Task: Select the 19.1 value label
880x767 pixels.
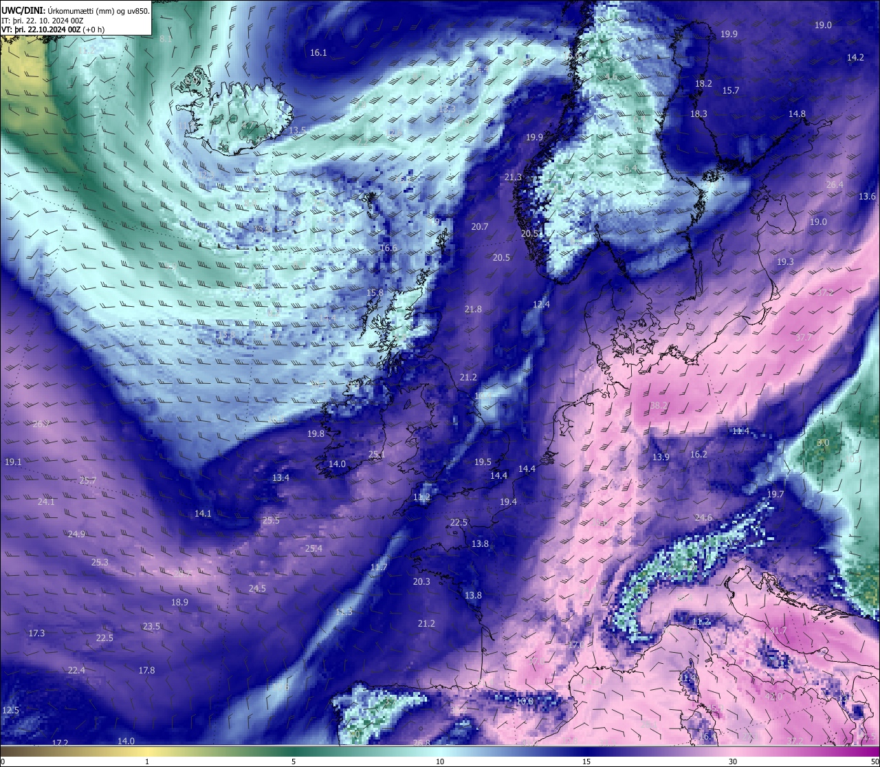Action: 13,462
